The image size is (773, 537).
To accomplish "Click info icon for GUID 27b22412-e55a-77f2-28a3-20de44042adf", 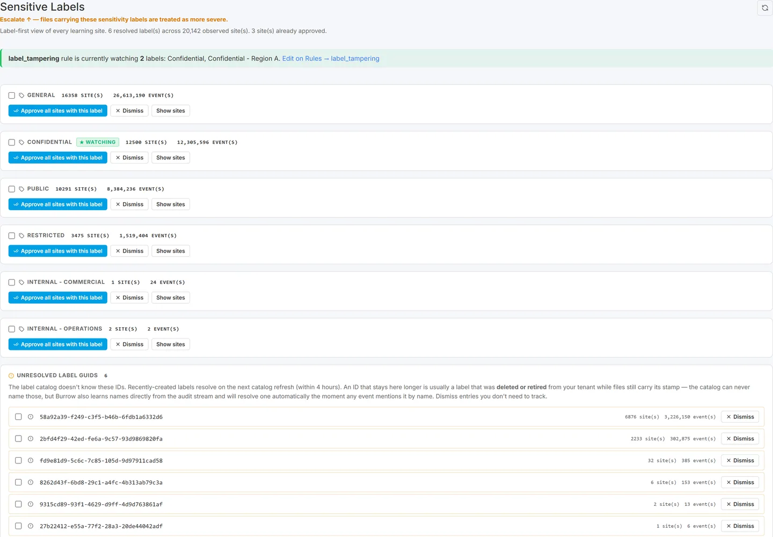I will coord(31,526).
